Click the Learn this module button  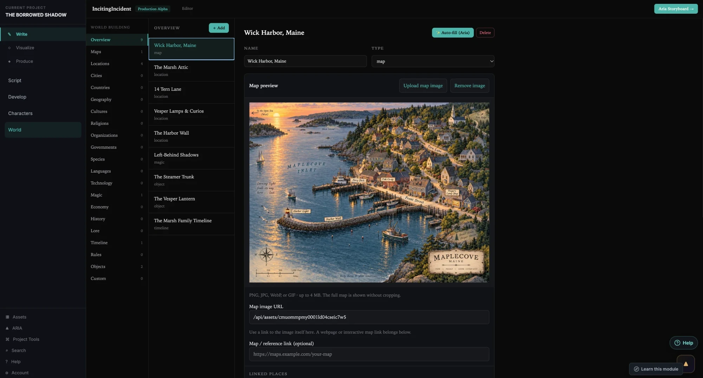point(656,369)
